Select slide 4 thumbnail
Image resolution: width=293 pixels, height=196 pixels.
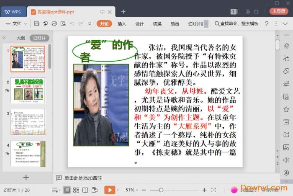click(x=28, y=154)
